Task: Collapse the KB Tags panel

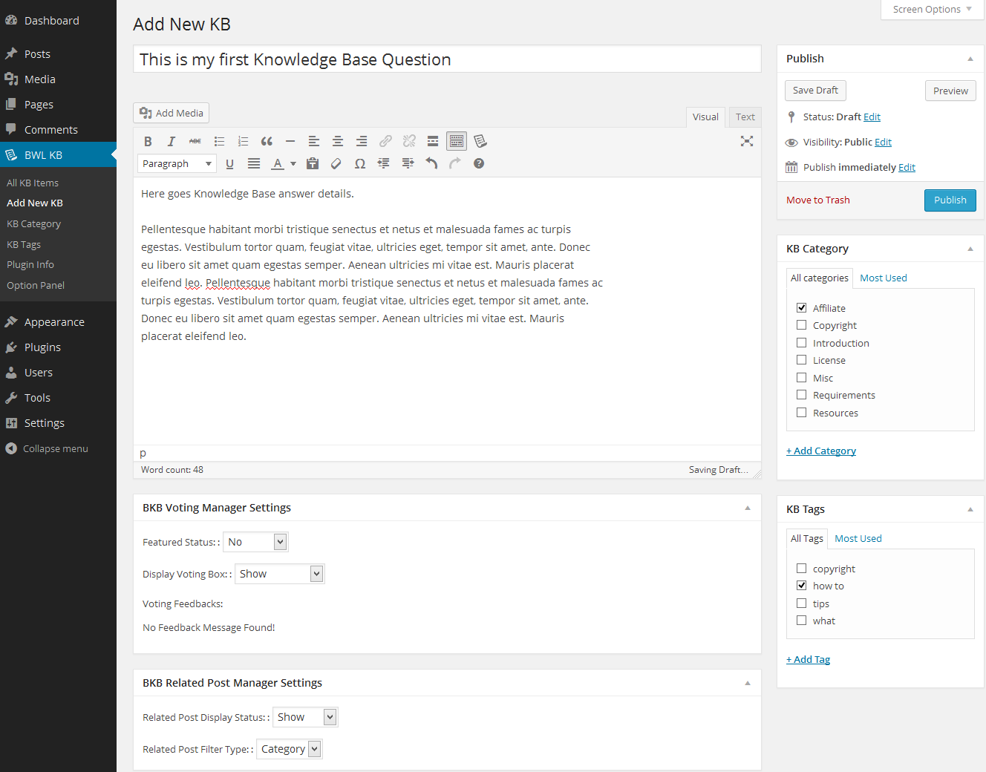Action: (x=970, y=508)
